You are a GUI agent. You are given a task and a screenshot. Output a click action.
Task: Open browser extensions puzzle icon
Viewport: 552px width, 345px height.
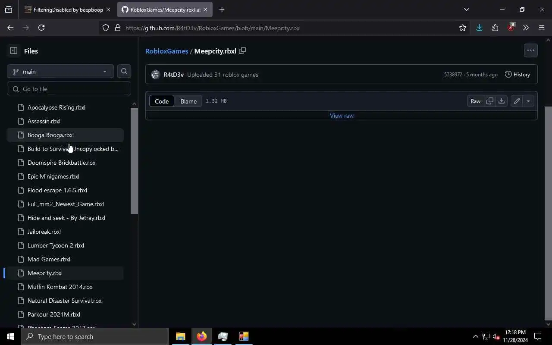[x=495, y=28]
